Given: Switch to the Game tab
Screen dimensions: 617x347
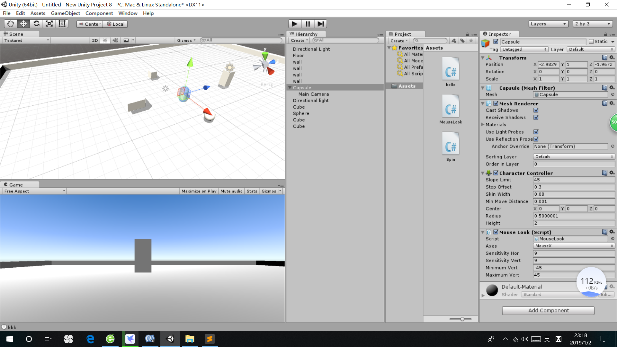Looking at the screenshot, I should pos(15,184).
